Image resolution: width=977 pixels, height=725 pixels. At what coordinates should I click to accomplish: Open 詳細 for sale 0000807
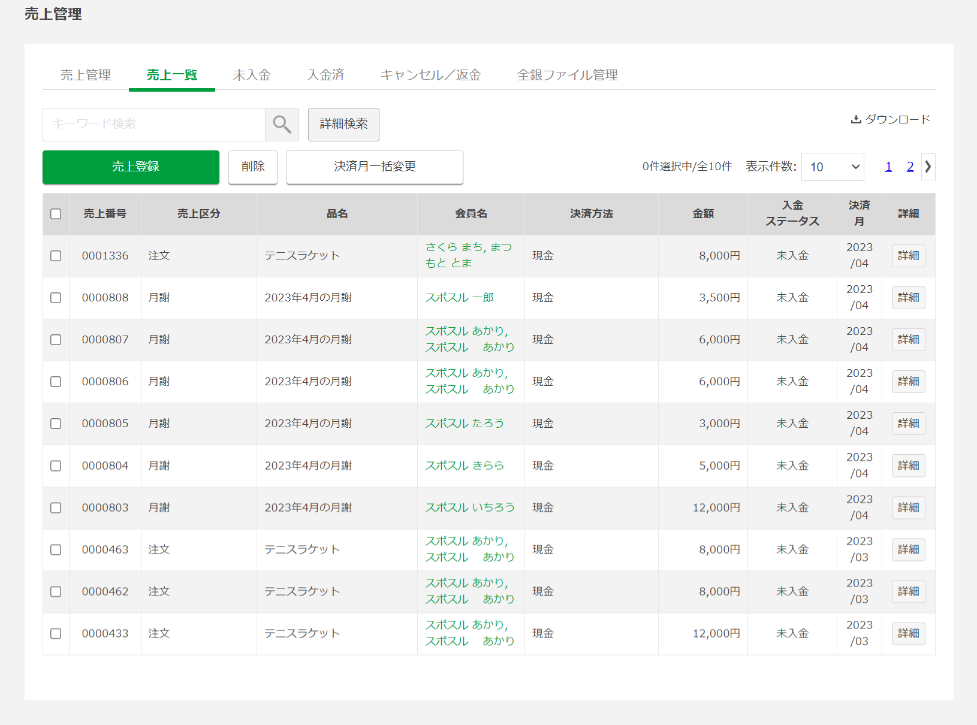[x=908, y=340]
